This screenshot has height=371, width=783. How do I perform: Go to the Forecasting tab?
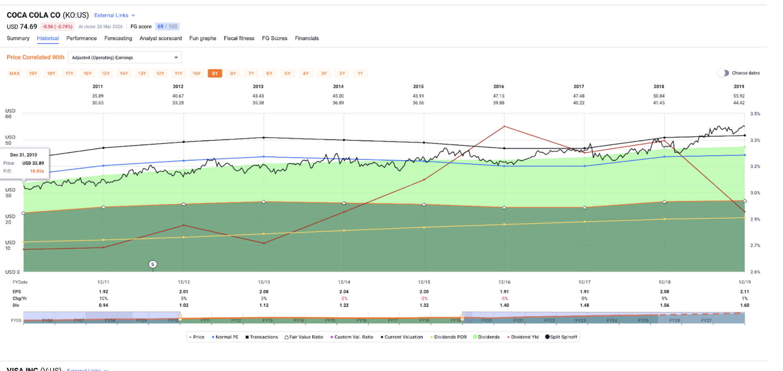tap(118, 38)
